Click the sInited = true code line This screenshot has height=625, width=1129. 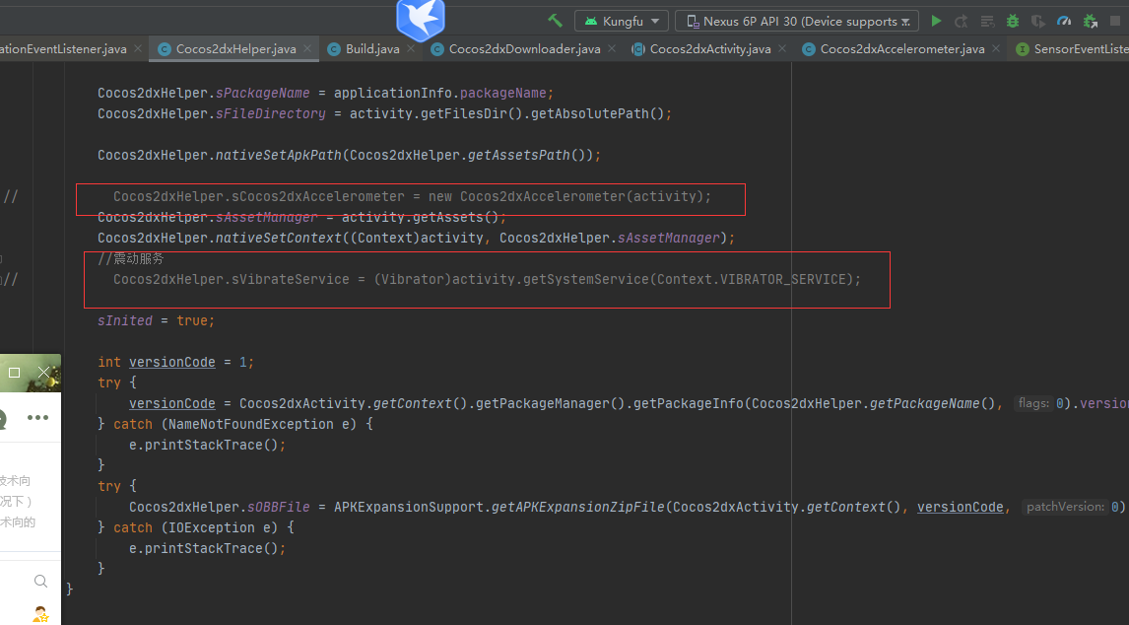(156, 320)
